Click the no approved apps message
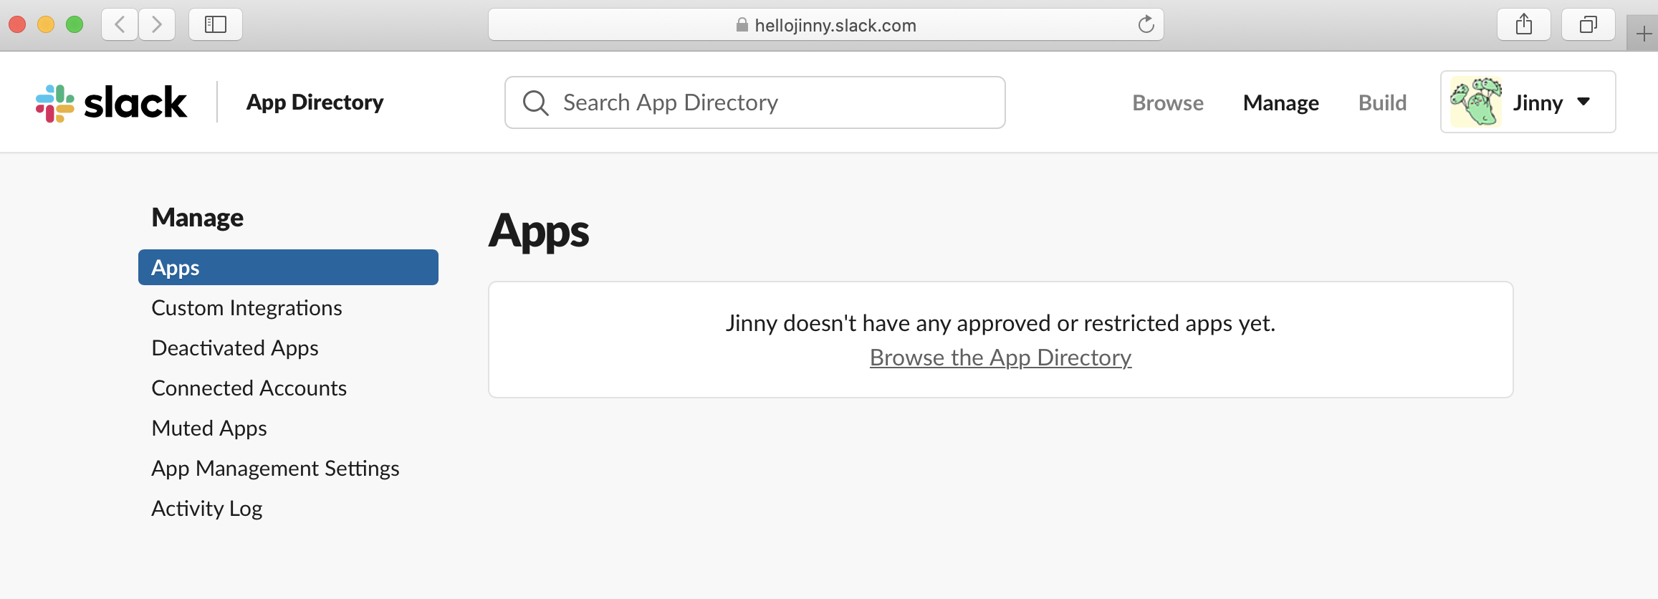 (1001, 323)
